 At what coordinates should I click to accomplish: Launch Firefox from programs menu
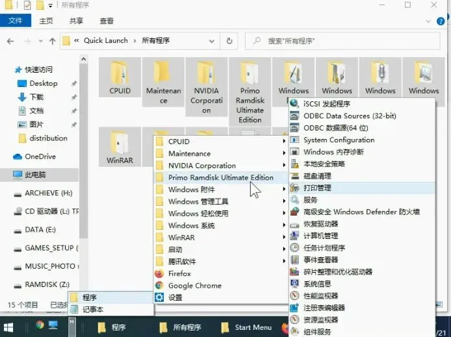tap(220, 273)
